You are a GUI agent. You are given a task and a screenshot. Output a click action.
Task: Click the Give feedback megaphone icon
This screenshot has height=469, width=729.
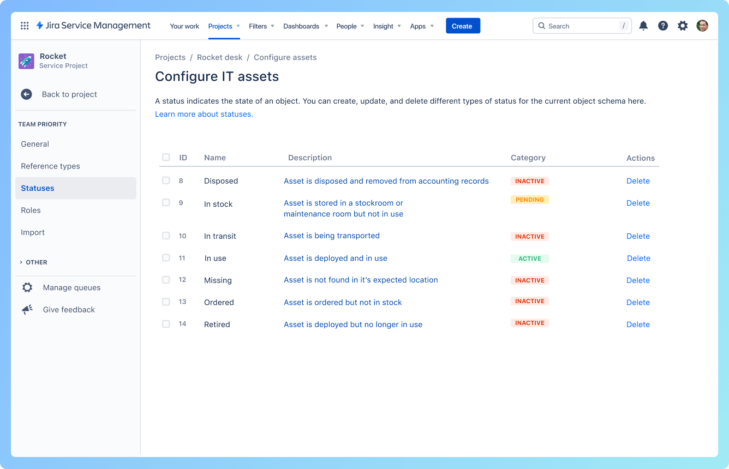click(x=27, y=309)
